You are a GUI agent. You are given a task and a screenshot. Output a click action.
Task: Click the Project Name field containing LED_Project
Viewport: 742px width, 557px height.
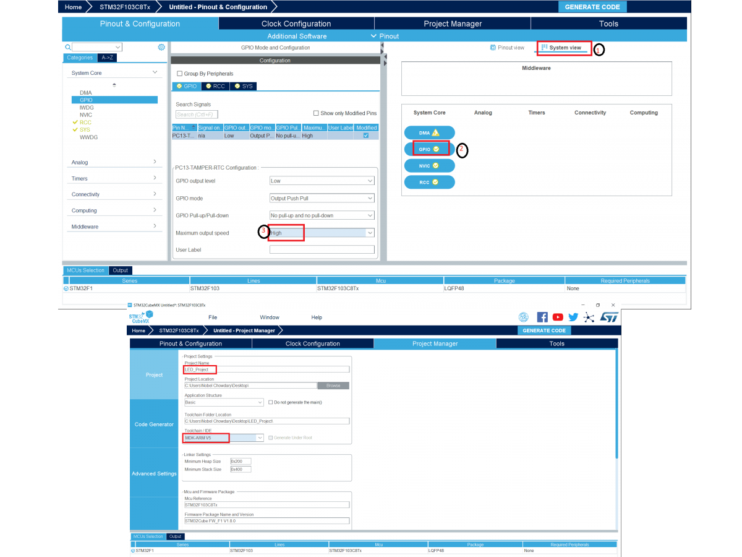tap(267, 369)
